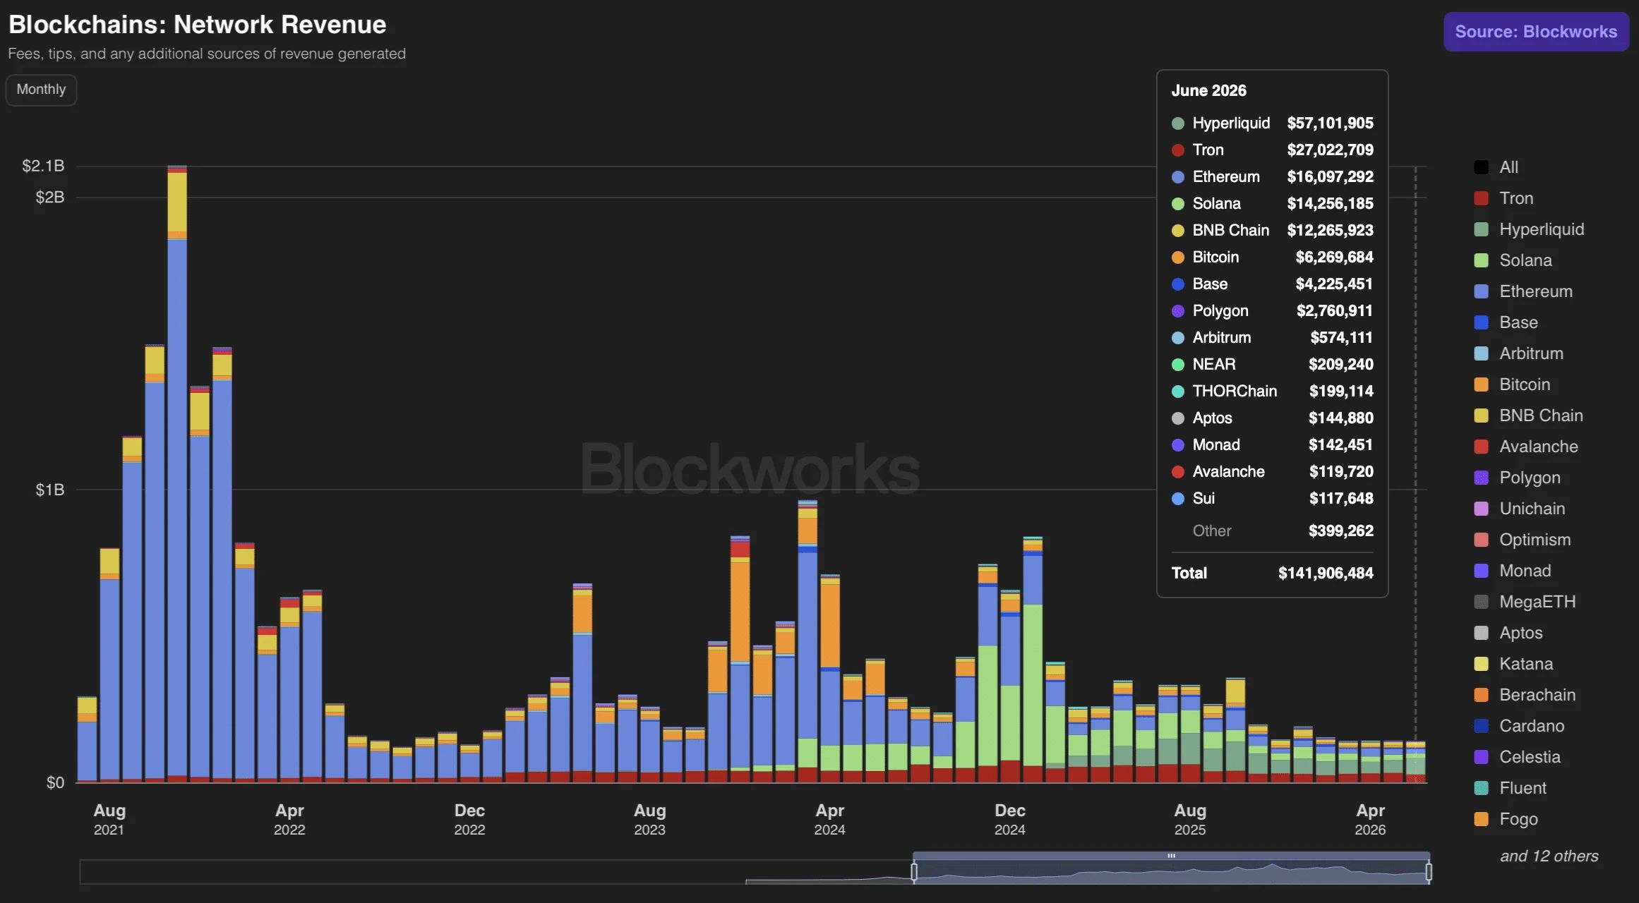Image resolution: width=1639 pixels, height=903 pixels.
Task: Click THORChain's $199,114 value in the tooltip
Action: [1341, 391]
